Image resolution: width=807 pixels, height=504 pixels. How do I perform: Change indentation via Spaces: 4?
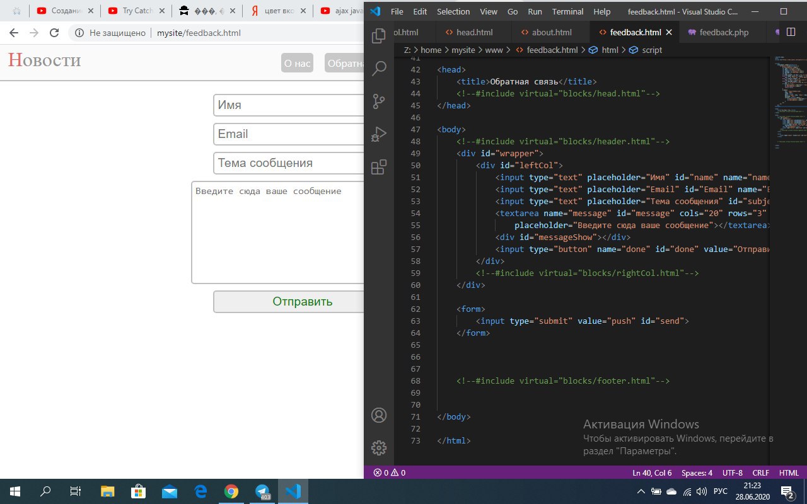click(697, 472)
